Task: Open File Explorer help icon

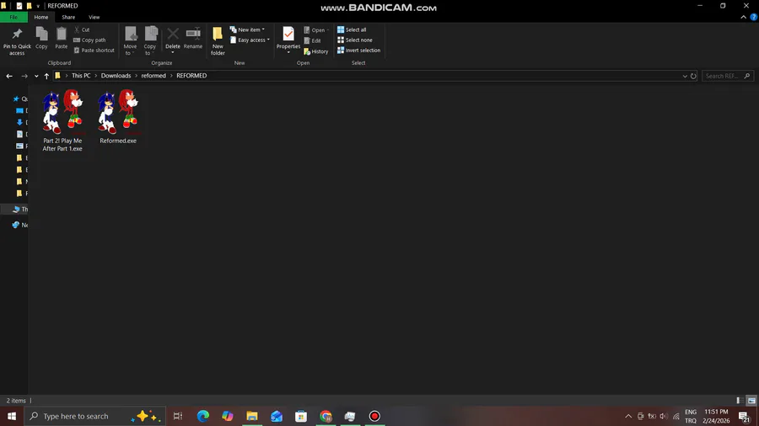Action: (754, 17)
